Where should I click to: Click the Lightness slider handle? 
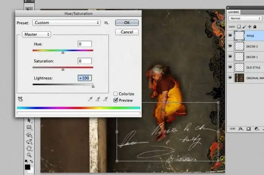pos(93,86)
